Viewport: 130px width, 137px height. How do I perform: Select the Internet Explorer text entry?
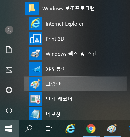65,24
